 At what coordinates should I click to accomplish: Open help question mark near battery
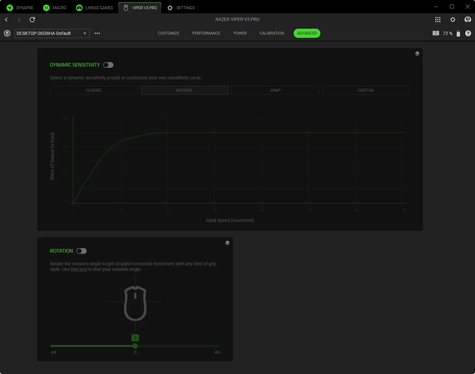(468, 33)
